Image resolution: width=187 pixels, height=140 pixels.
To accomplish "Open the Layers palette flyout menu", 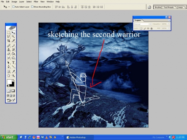I will coord(169,20).
